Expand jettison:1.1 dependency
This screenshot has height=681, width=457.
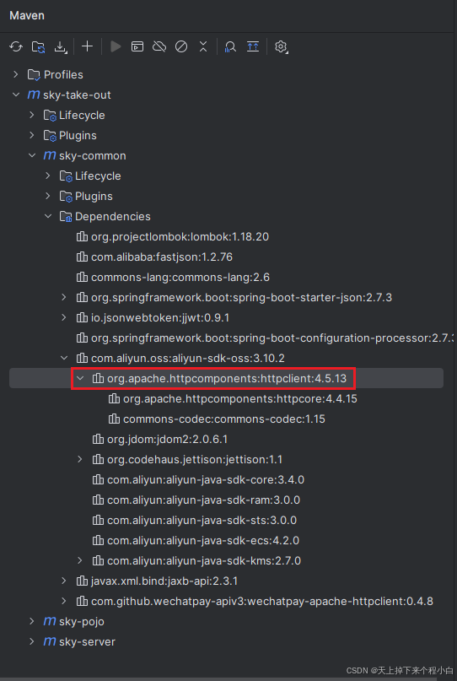click(80, 460)
